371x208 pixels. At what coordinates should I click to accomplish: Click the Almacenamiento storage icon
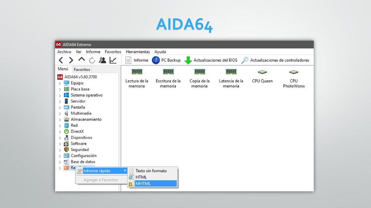tap(67, 119)
